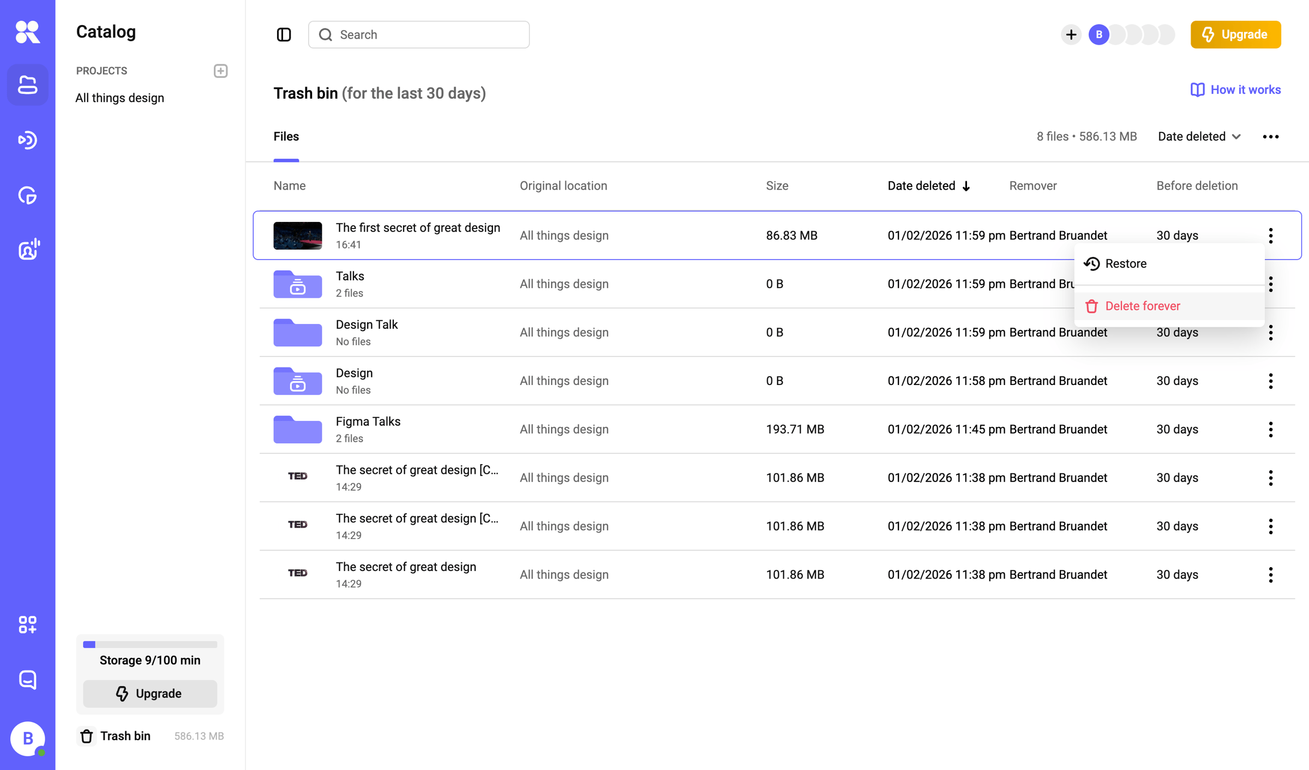Click the Remover column header
The height and width of the screenshot is (770, 1309).
[x=1032, y=186]
